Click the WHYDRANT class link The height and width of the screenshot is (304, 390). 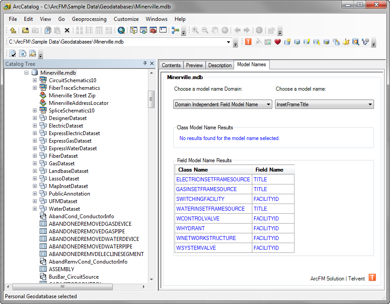191,228
